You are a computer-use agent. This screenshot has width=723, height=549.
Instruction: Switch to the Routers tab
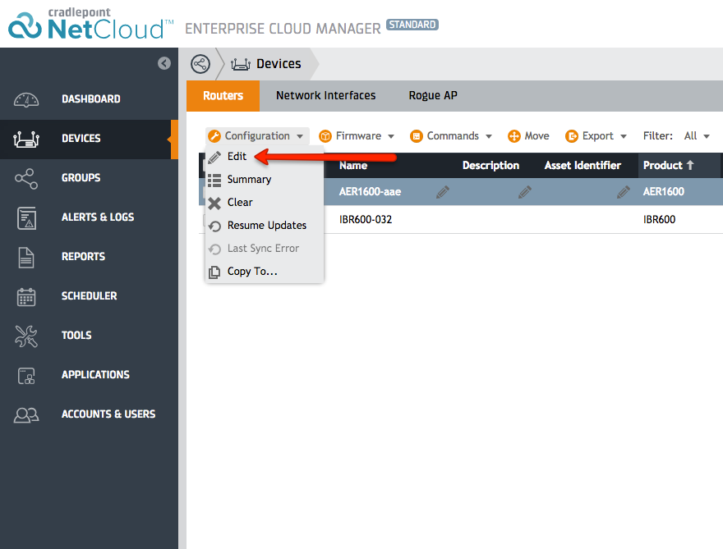click(x=223, y=96)
